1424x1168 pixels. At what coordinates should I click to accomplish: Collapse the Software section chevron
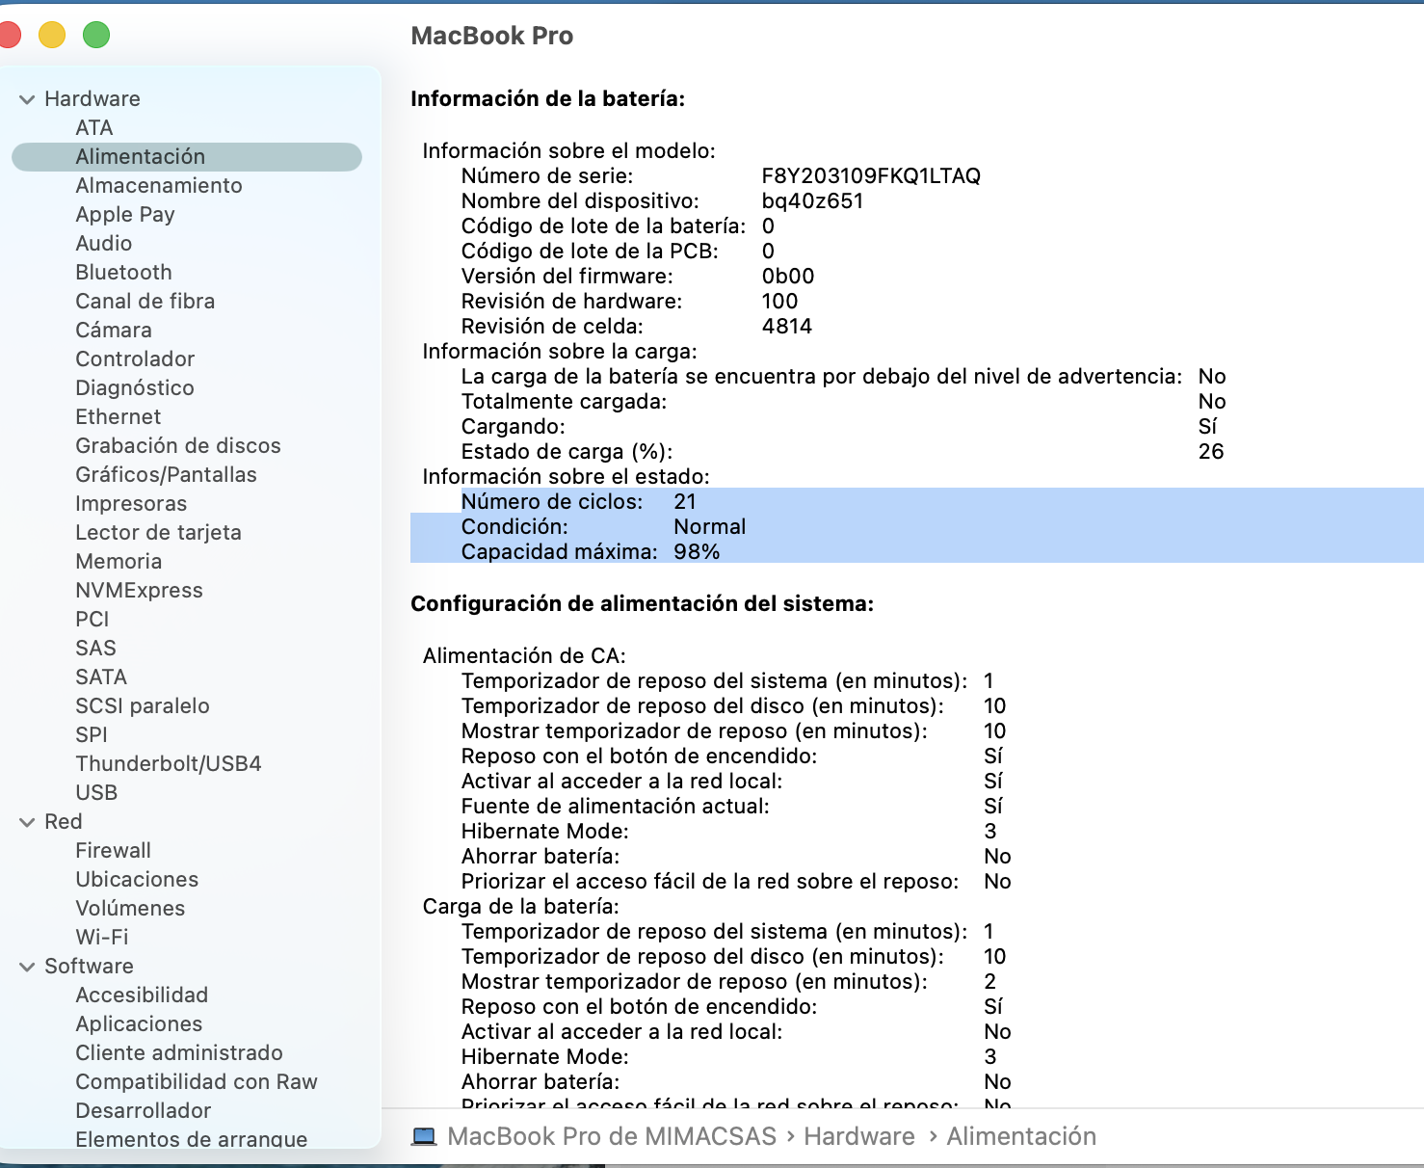pos(27,967)
